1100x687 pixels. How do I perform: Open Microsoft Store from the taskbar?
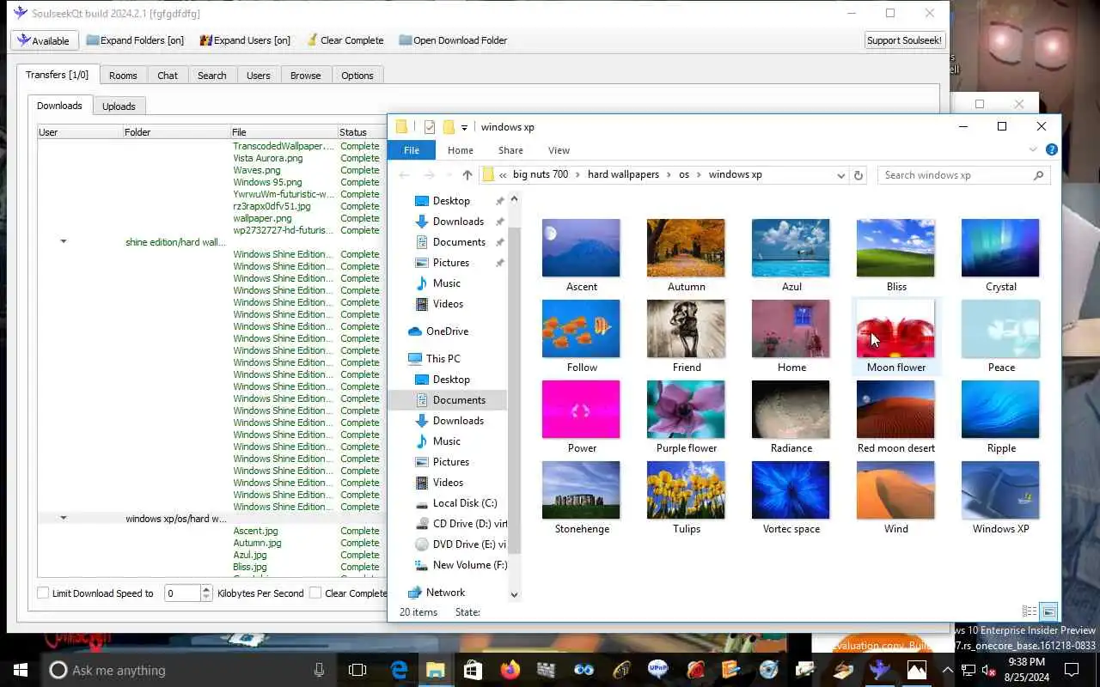point(473,670)
